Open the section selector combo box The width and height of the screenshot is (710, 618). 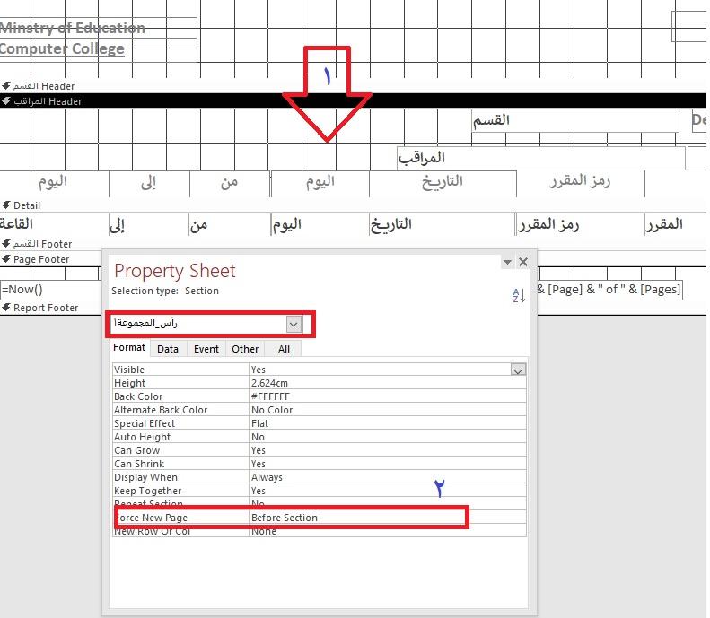coord(294,323)
